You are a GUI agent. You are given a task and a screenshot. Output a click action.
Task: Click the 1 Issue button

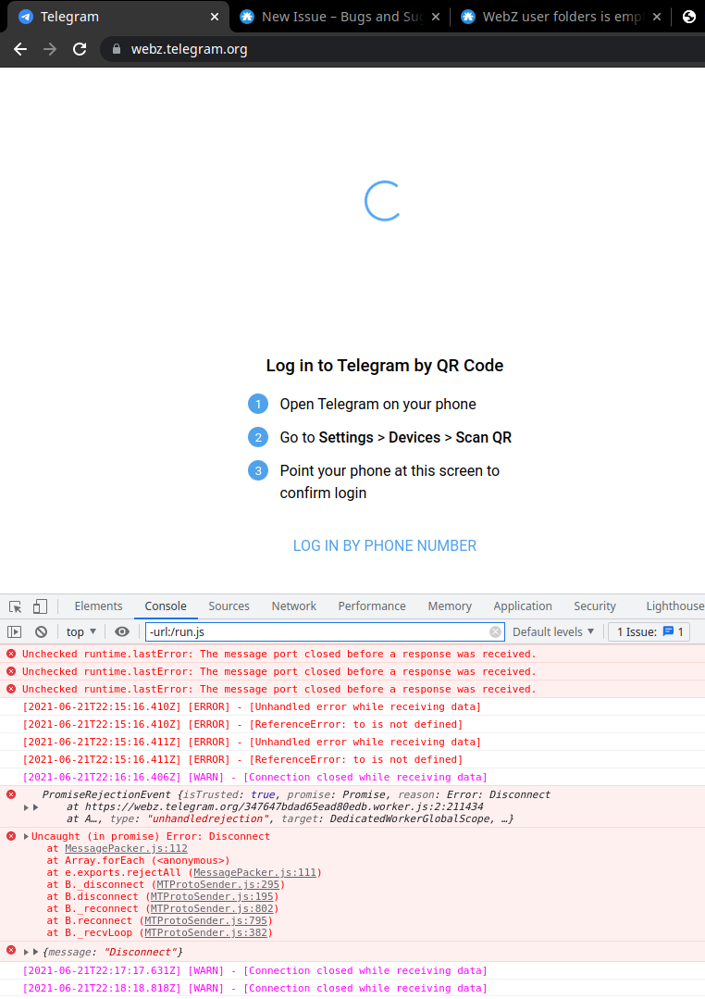click(x=649, y=632)
